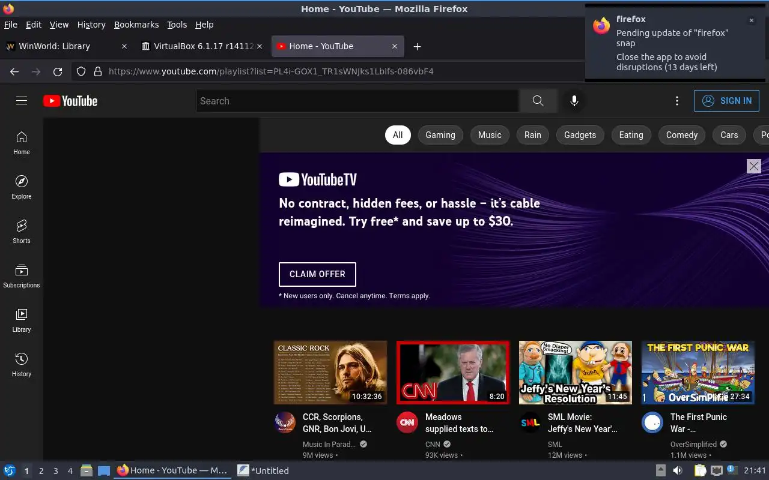Open the File menu
This screenshot has height=480, width=769.
[11, 25]
